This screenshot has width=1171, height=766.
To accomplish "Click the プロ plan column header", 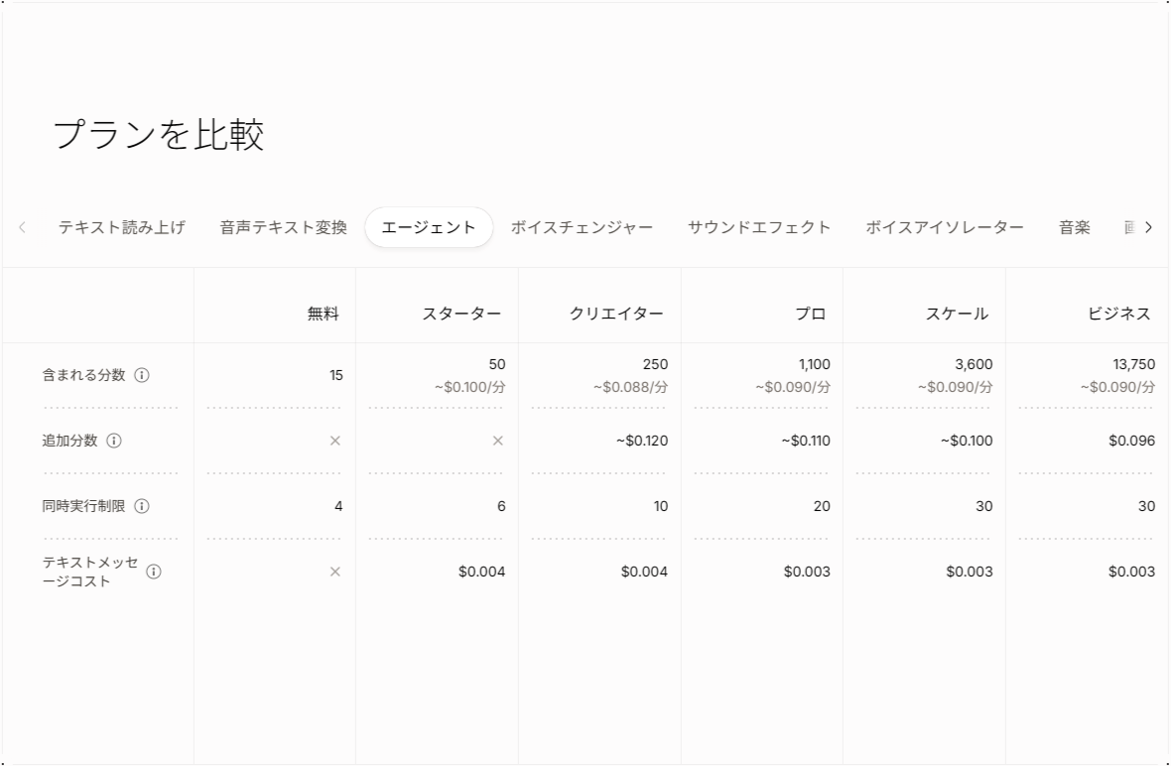I will coord(810,314).
